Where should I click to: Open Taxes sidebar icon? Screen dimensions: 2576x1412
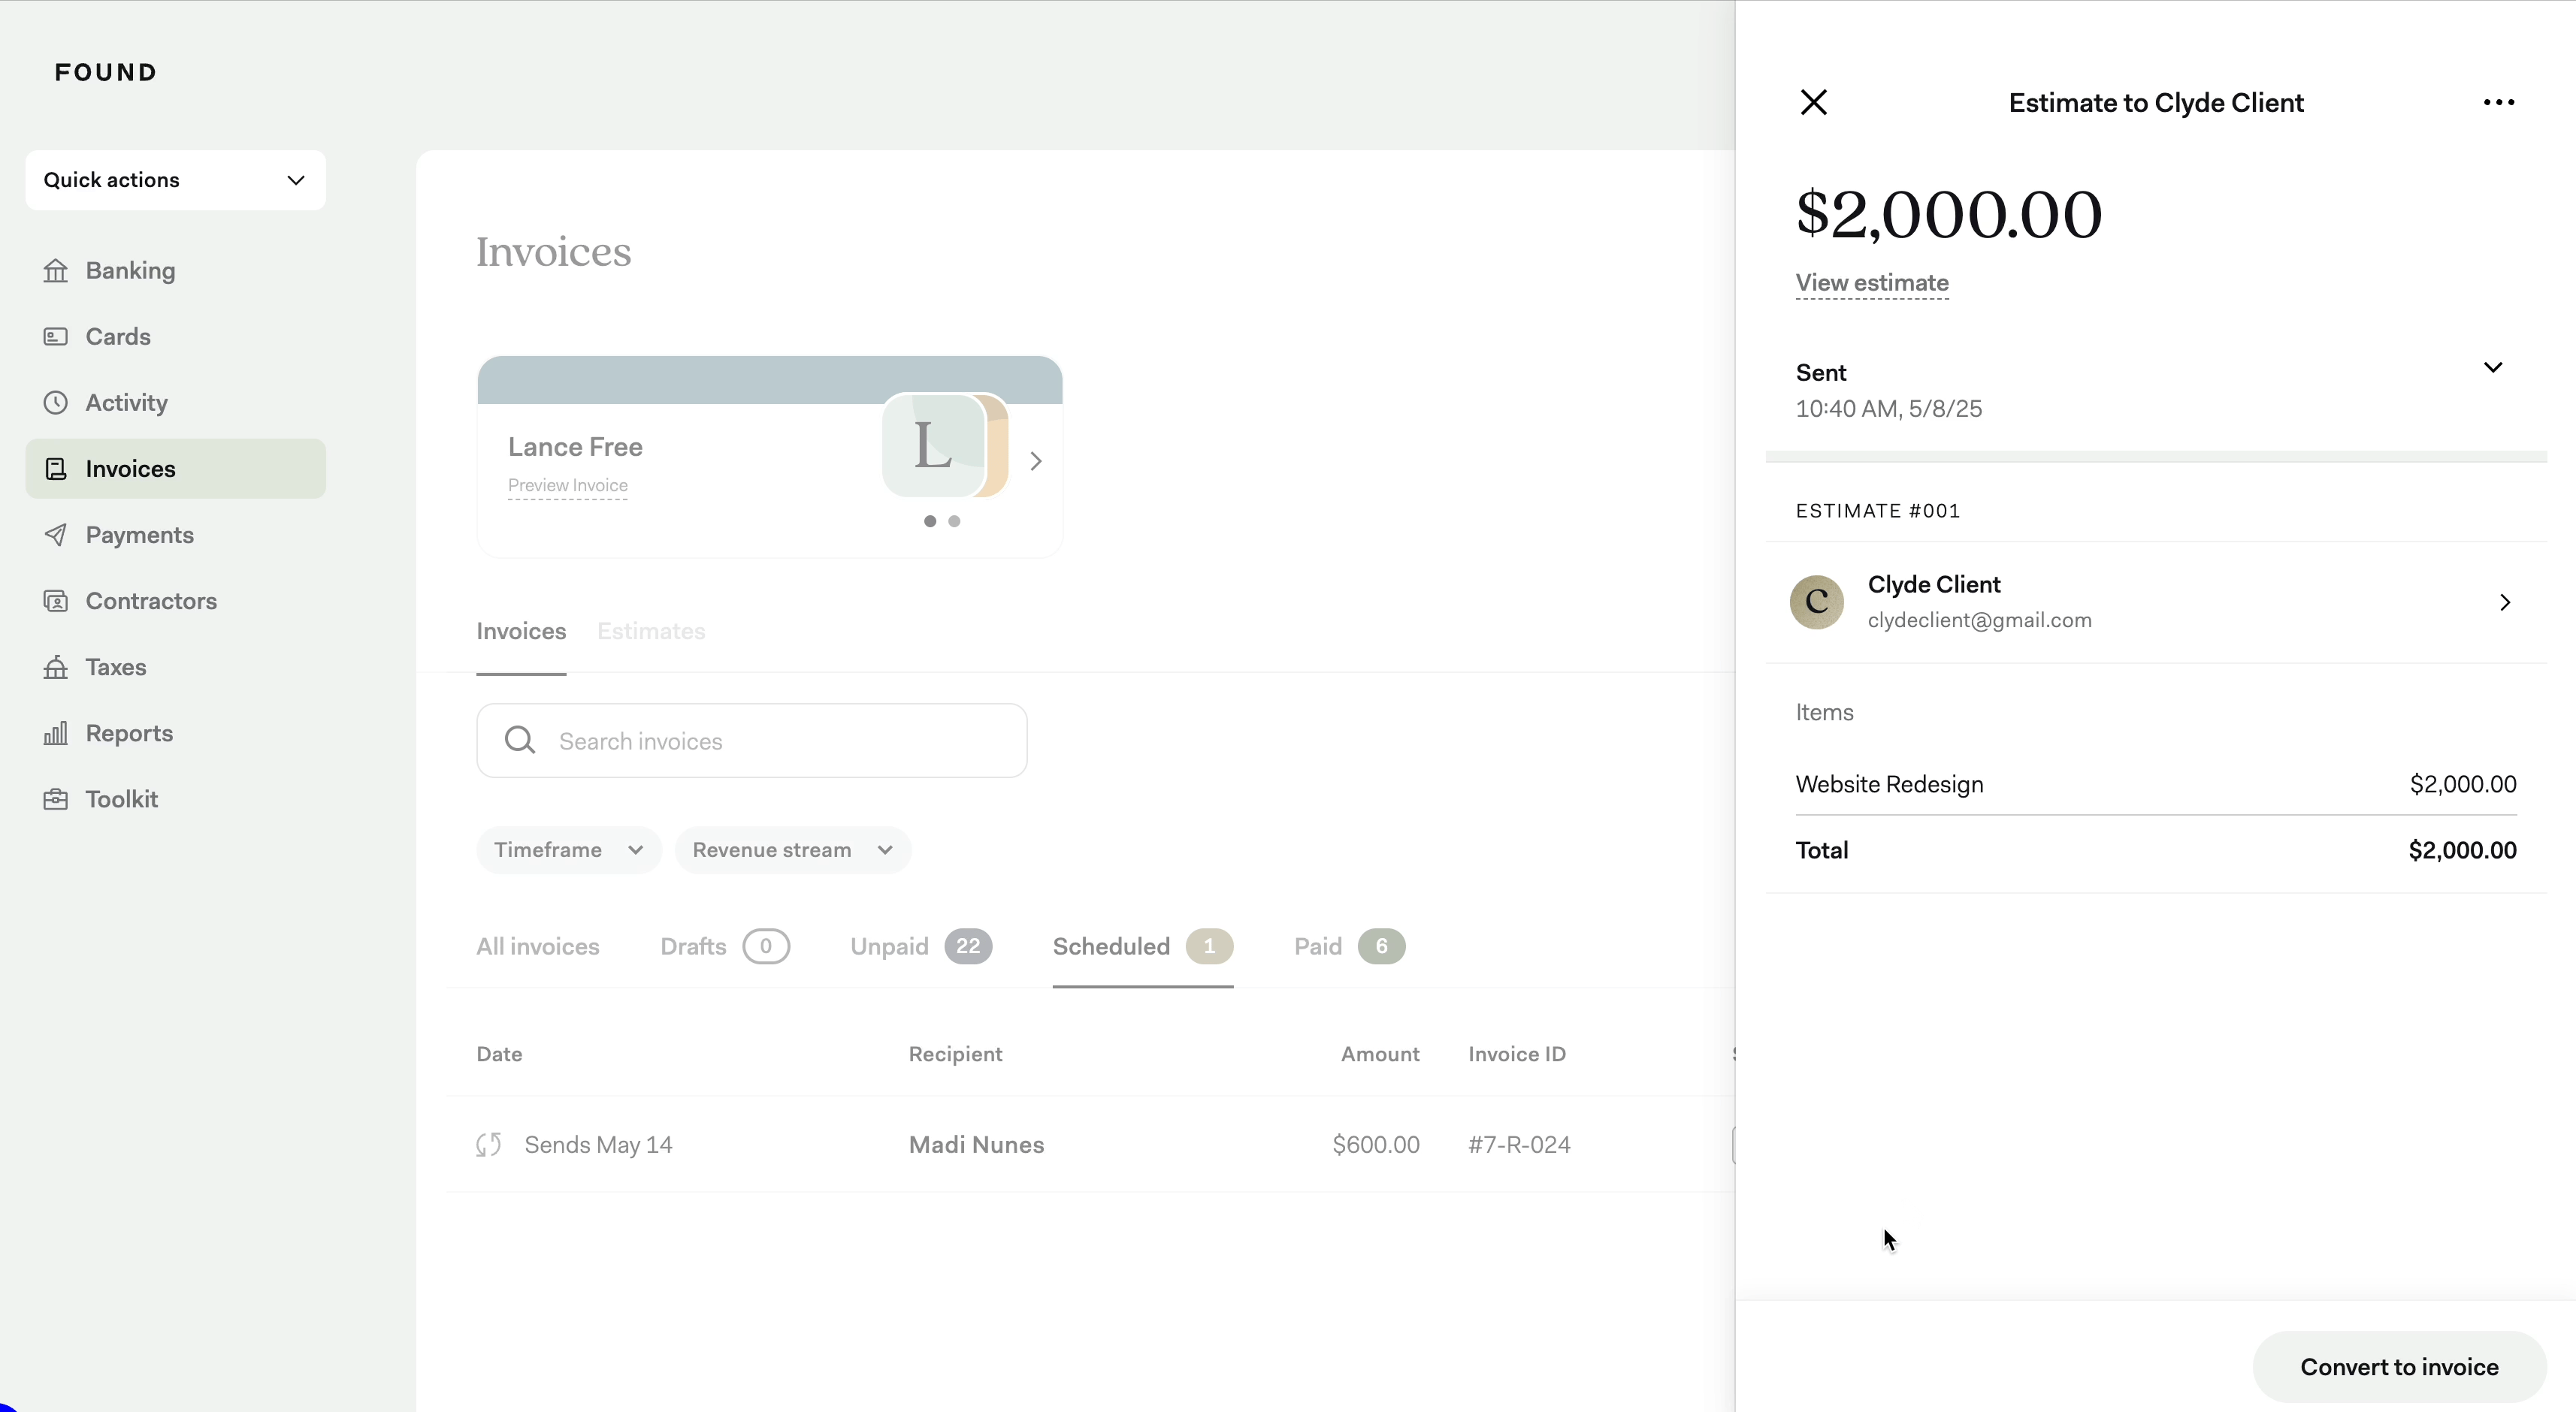point(56,666)
